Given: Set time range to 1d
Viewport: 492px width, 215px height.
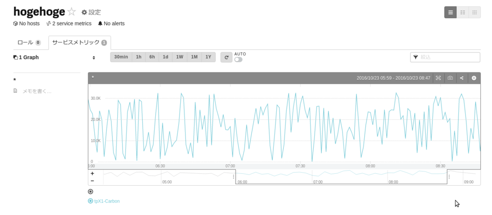Looking at the screenshot, I should point(165,57).
